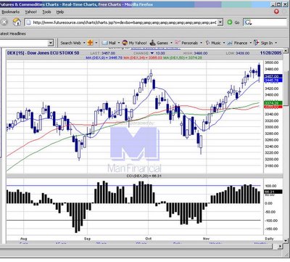Viewport: 290px width, 262px height.
Task: Open the Yahoo Mail envelope icon
Action: 104,43
